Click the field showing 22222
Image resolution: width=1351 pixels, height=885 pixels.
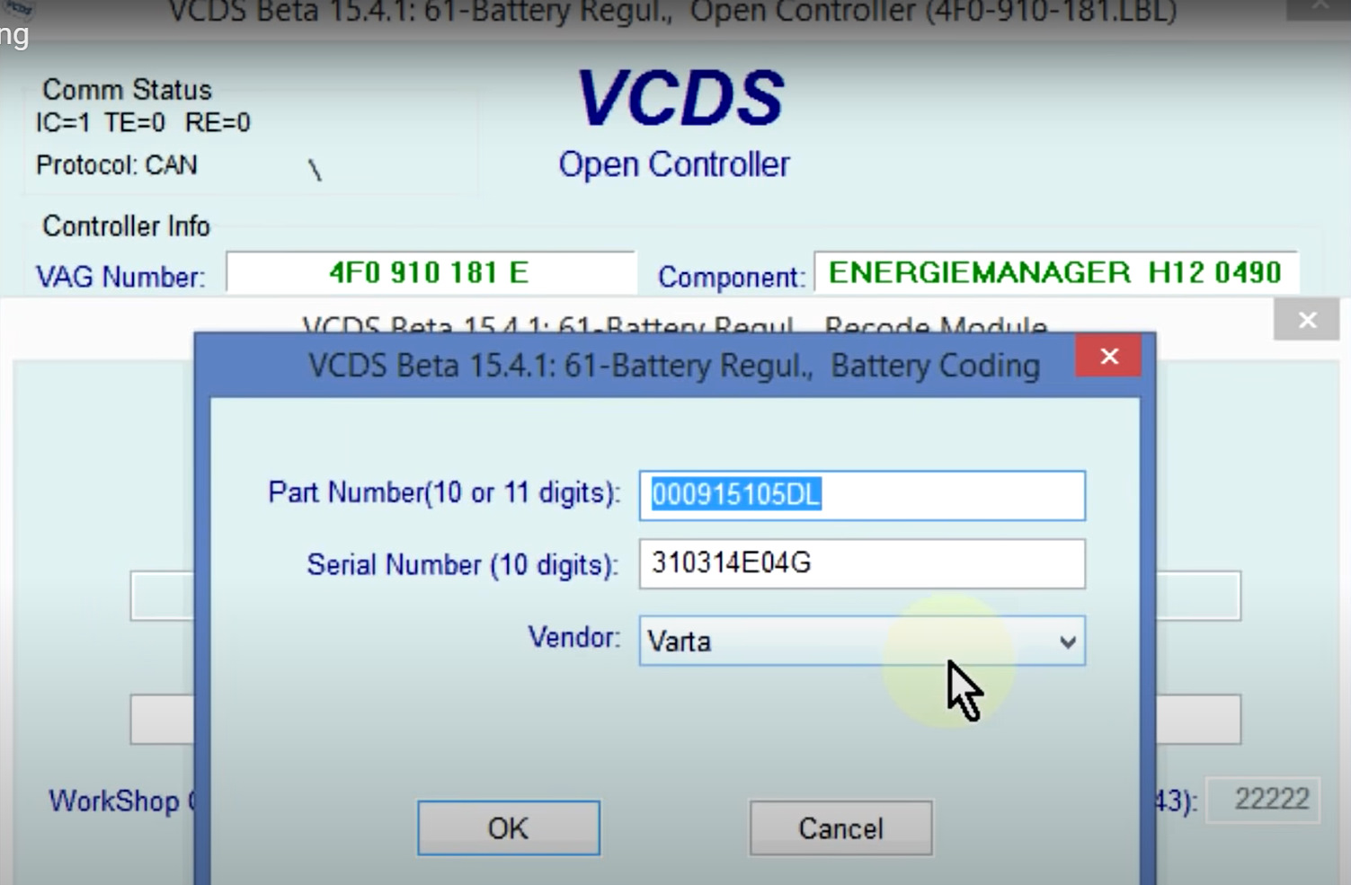1263,800
